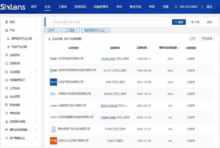
Task: Click the 上市状态 icon
Action: tap(7, 88)
